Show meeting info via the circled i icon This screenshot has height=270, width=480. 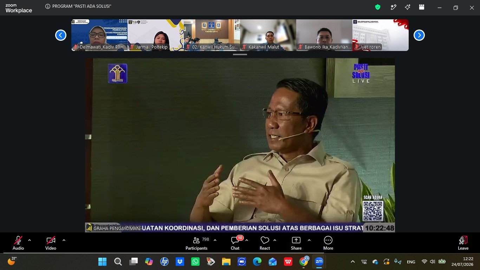tap(48, 6)
